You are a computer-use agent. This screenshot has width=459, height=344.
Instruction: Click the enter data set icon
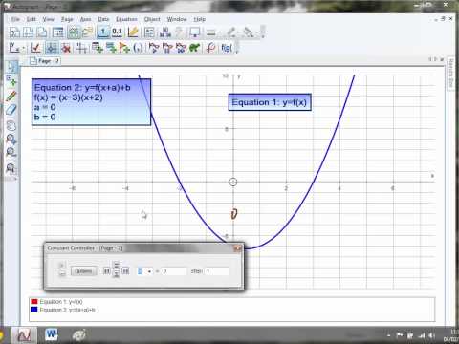[98, 48]
